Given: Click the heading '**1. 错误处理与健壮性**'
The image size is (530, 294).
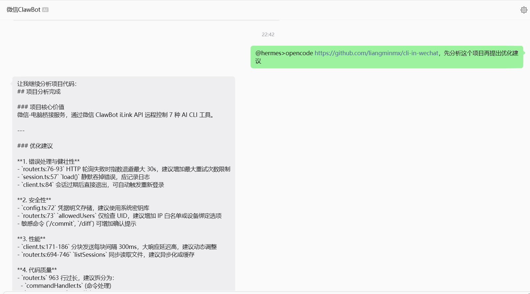Looking at the screenshot, I should (x=48, y=162).
